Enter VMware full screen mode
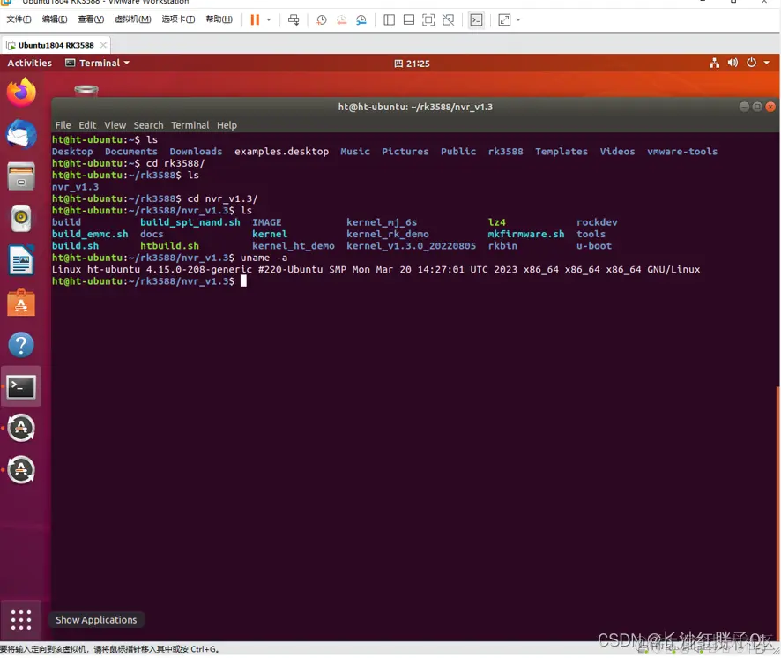 [x=428, y=20]
